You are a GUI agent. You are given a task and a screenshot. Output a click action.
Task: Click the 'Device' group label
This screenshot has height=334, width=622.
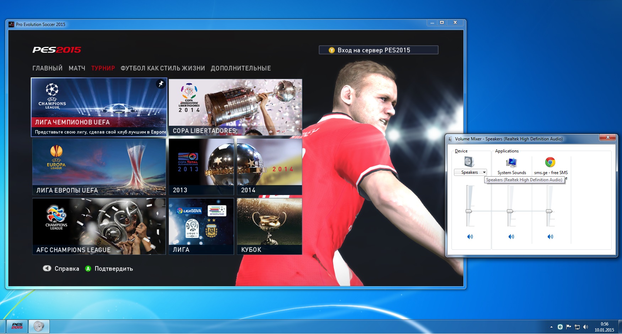click(461, 151)
